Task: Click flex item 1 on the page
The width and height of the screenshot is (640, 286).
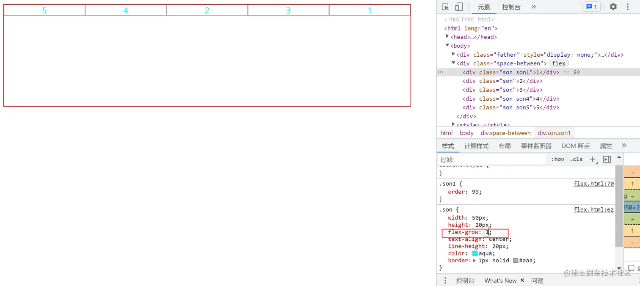Action: coord(370,11)
